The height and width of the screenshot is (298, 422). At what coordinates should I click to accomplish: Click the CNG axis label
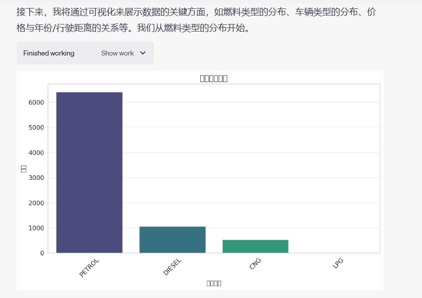pos(255,263)
